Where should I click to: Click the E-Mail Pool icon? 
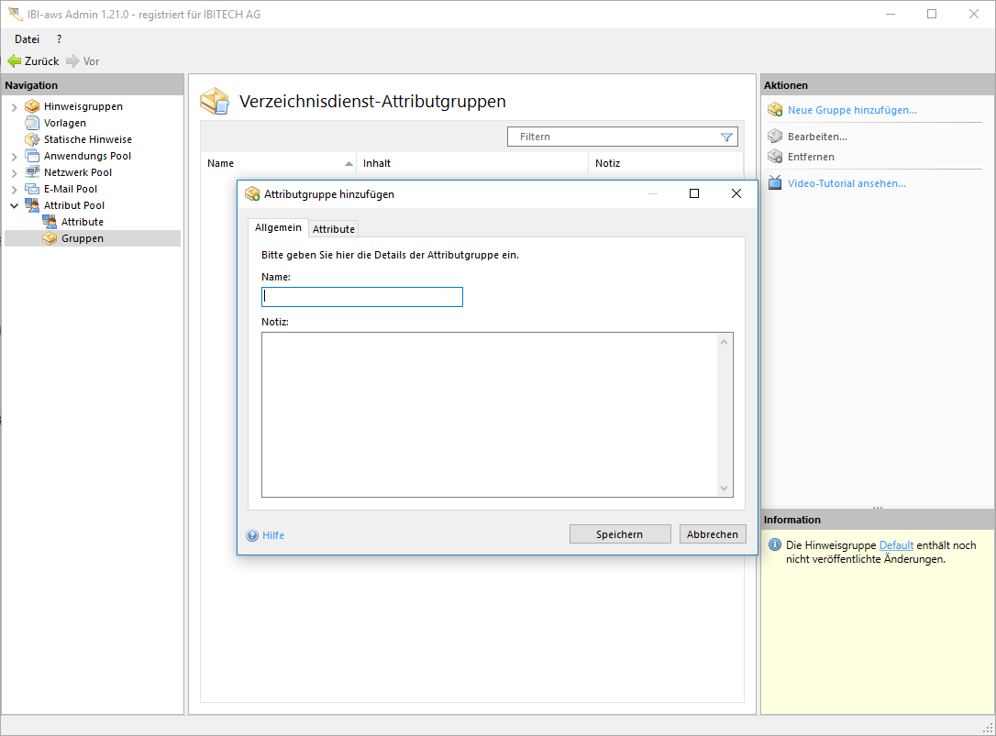coord(32,189)
